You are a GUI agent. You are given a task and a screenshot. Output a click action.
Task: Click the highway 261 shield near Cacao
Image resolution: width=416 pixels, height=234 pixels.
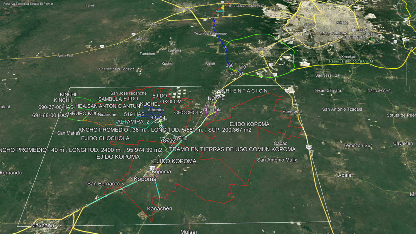(x=309, y=147)
